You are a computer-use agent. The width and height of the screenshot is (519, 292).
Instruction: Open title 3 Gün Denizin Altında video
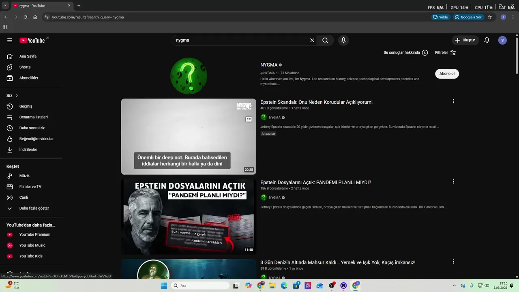338,262
